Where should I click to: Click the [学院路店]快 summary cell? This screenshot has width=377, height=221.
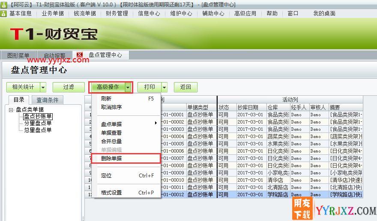point(346,194)
